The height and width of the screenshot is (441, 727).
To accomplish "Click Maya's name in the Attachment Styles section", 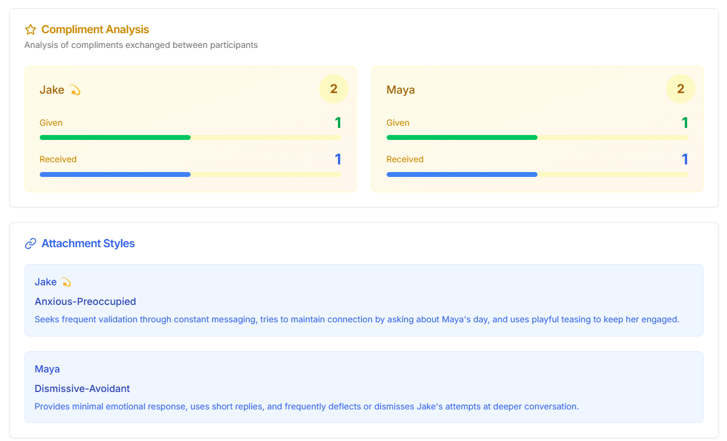I will 47,369.
